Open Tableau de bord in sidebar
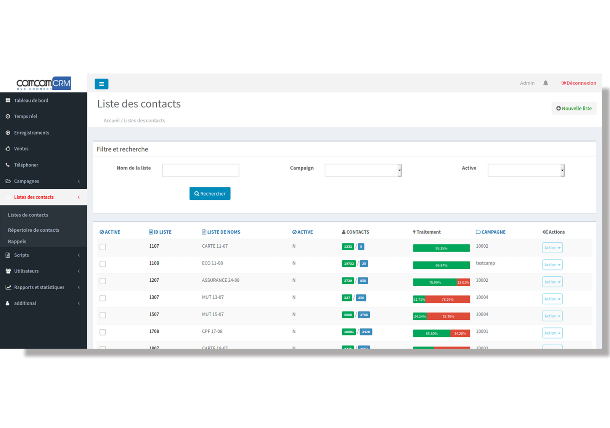This screenshot has width=610, height=428. click(31, 101)
